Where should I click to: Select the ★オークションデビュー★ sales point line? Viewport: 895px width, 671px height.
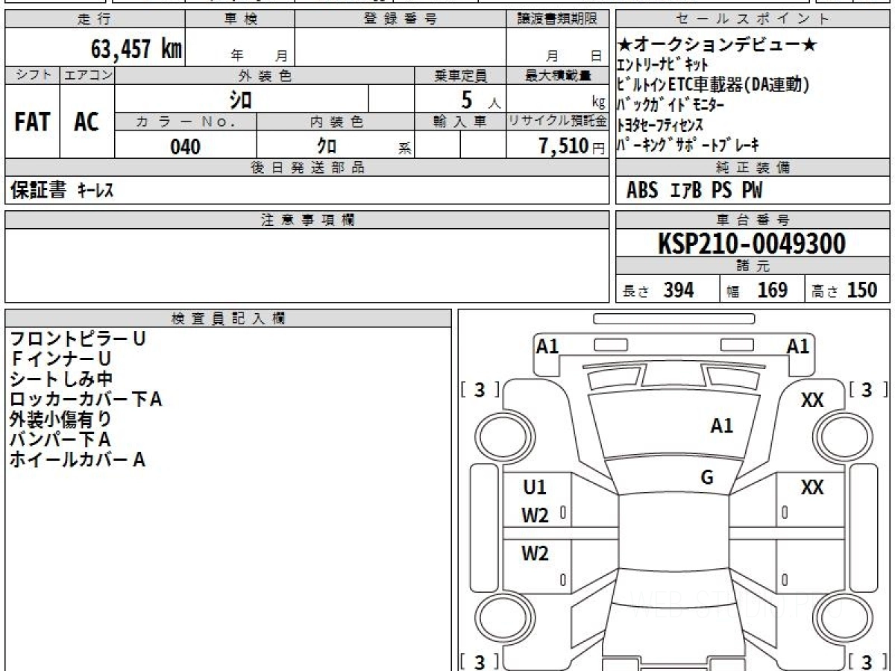(718, 45)
